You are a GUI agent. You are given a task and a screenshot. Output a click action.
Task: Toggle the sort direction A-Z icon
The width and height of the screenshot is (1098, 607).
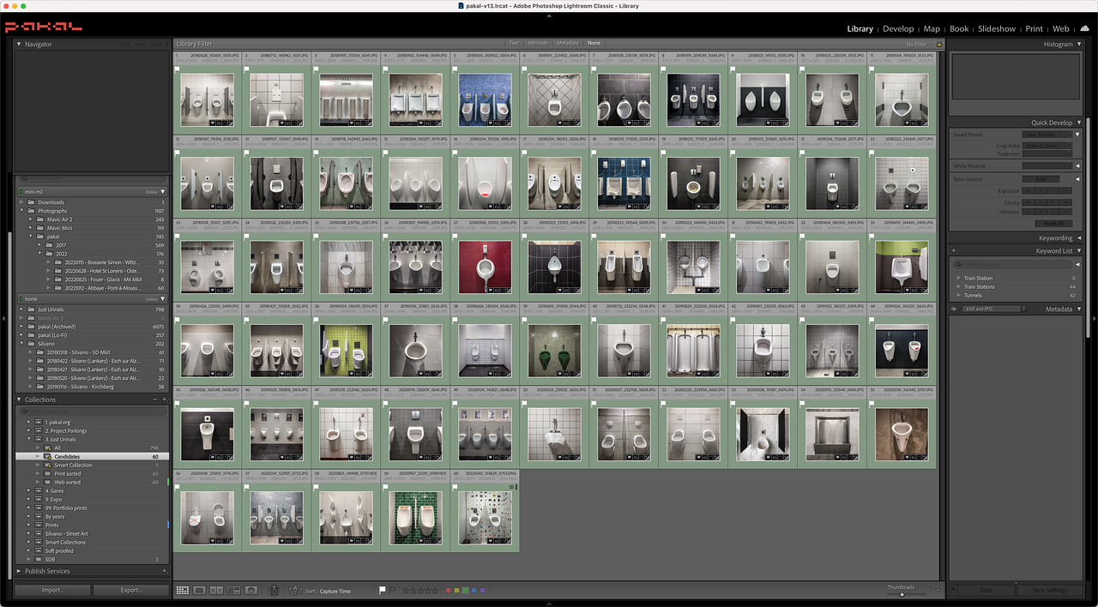click(295, 590)
